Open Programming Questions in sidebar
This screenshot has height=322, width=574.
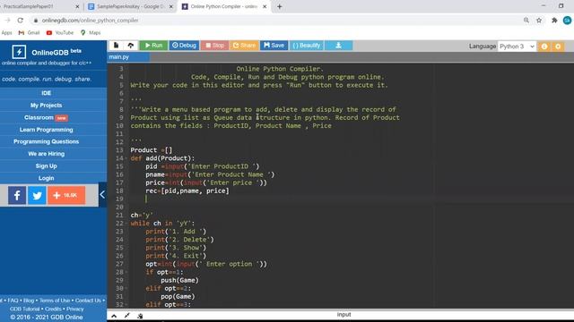click(46, 141)
